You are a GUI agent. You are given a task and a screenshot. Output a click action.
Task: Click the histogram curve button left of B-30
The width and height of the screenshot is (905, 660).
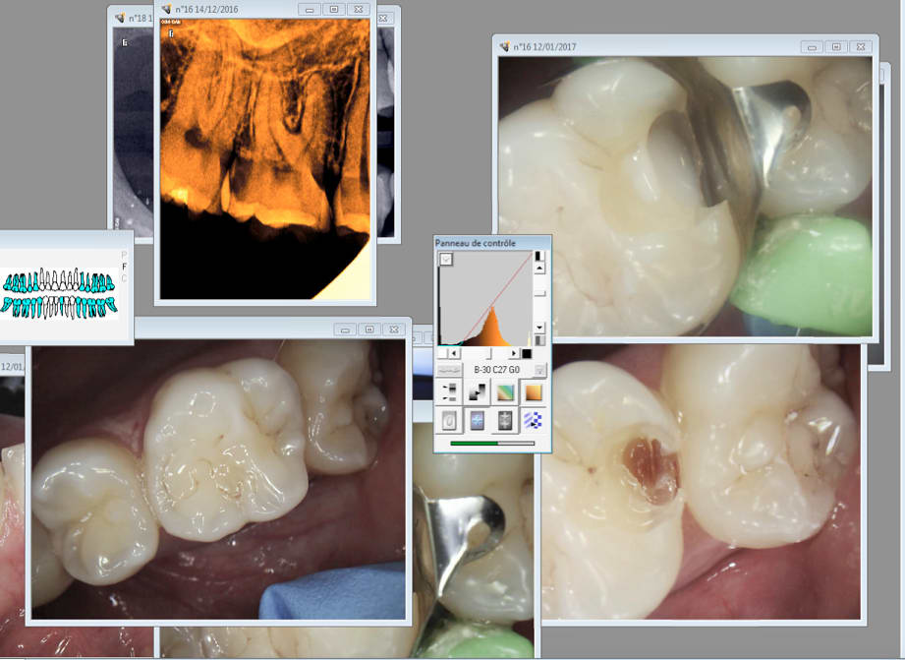tap(449, 370)
